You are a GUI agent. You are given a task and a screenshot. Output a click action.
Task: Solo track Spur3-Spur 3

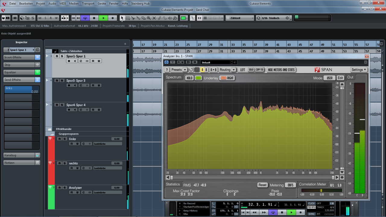(x=62, y=80)
